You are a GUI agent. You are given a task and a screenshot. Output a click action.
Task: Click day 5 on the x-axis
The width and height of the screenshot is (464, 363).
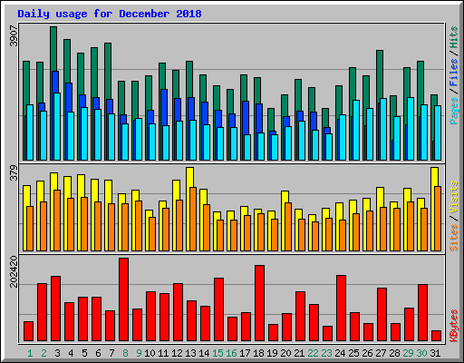[x=84, y=353]
